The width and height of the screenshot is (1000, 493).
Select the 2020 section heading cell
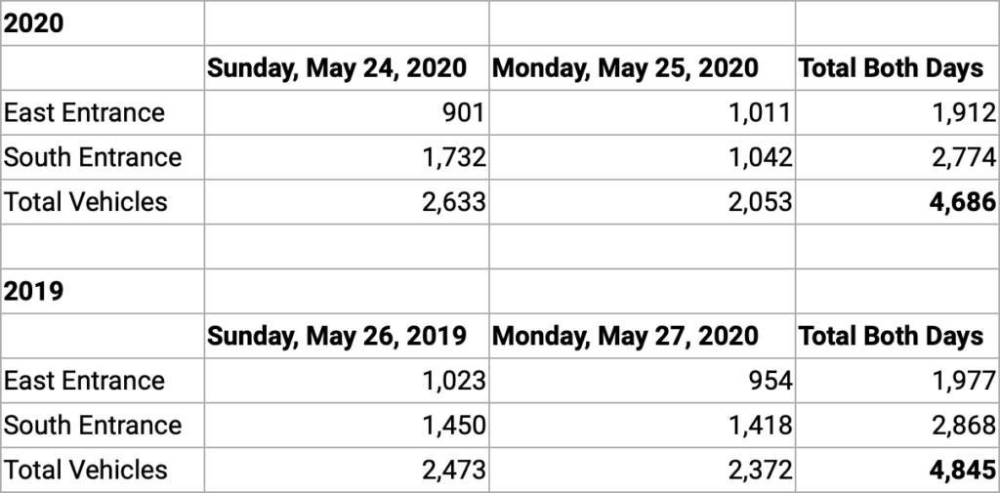coord(34,23)
